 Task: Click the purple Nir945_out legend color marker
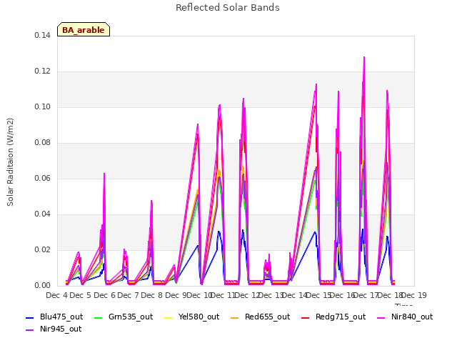click(30, 330)
